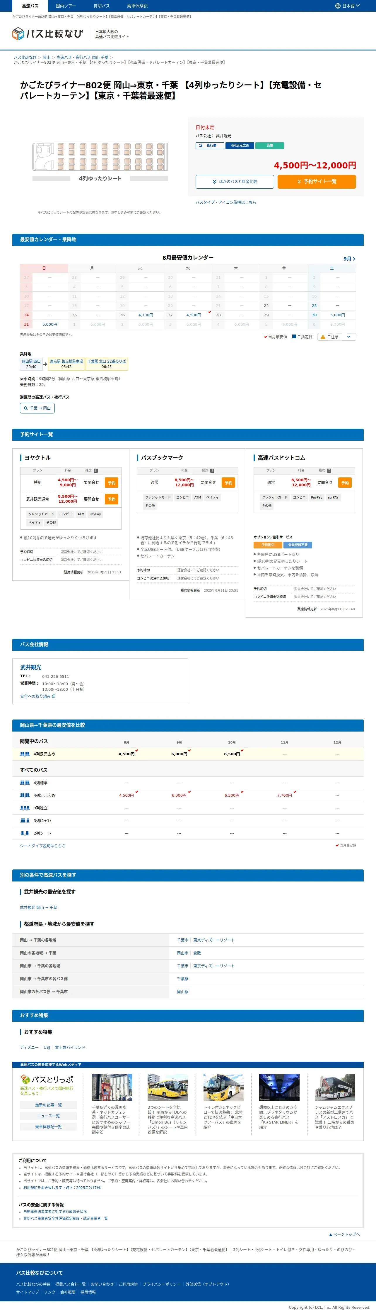This screenshot has height=1314, width=376.
Task: Click the ご注意 warning triangle icon
Action: [323, 337]
